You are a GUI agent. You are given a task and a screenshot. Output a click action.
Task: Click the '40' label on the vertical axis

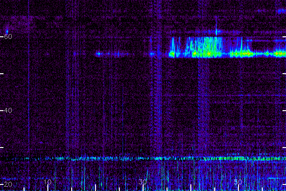click(8, 110)
